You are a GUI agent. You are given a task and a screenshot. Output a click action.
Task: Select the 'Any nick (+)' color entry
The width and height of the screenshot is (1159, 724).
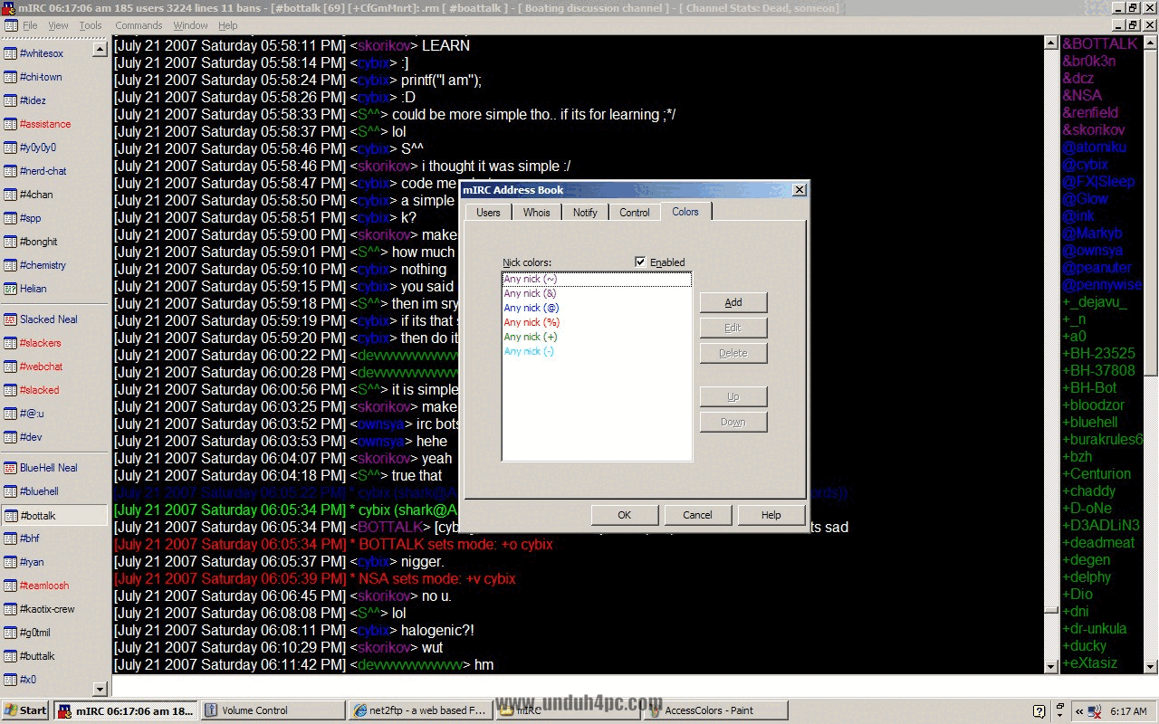pos(597,337)
